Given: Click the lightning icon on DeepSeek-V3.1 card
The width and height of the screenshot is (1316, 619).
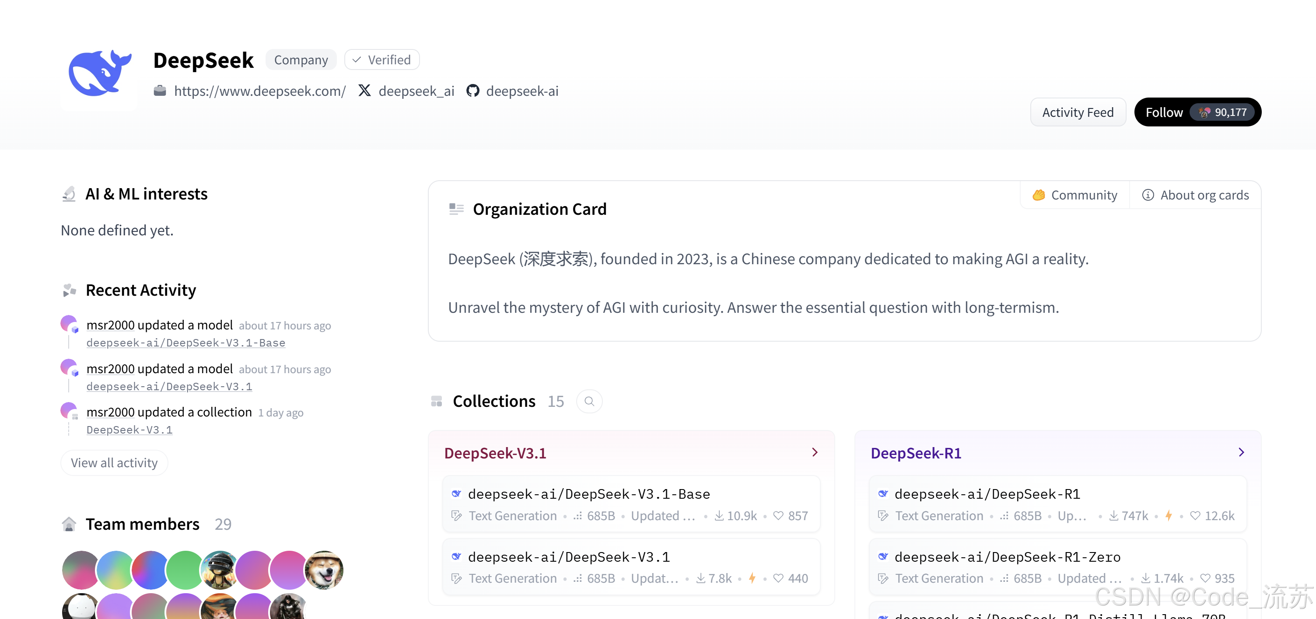Looking at the screenshot, I should pos(752,578).
